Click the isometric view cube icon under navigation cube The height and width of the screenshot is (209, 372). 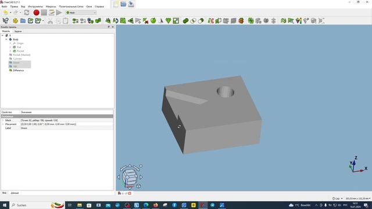138,186
